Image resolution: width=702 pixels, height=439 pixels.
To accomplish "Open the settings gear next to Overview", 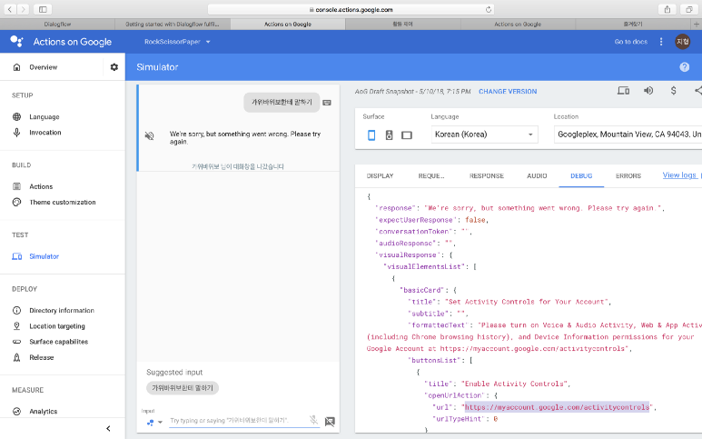I will coord(114,67).
